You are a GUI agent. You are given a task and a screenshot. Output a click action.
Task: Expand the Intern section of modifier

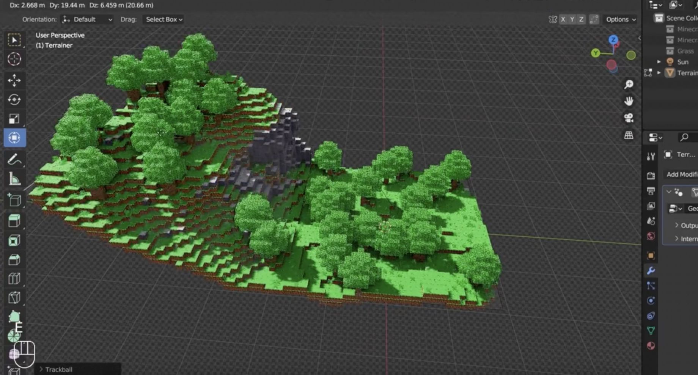click(676, 238)
